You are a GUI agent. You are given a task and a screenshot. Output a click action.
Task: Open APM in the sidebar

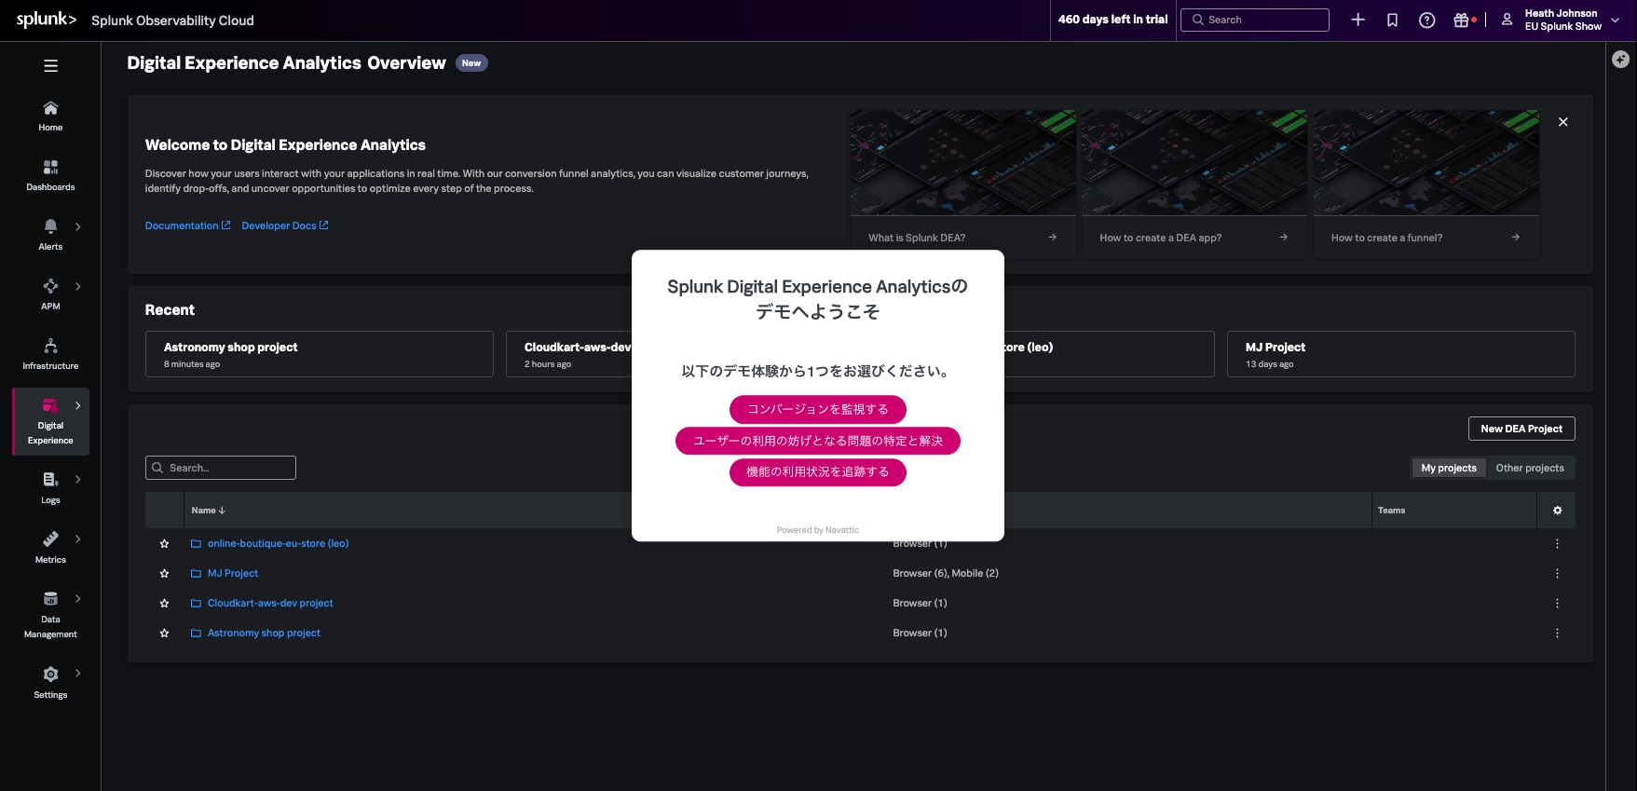pos(50,294)
